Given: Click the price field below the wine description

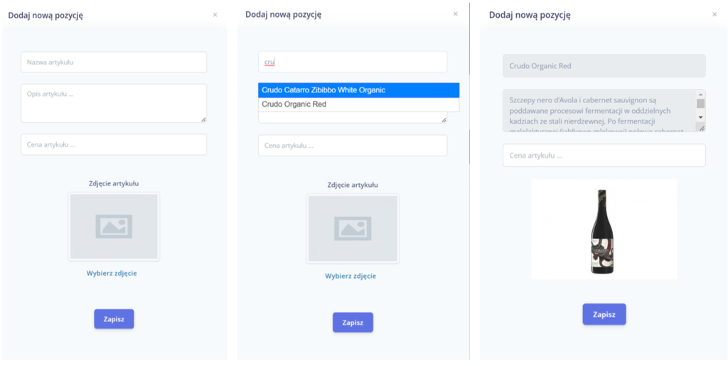Looking at the screenshot, I should [x=604, y=156].
